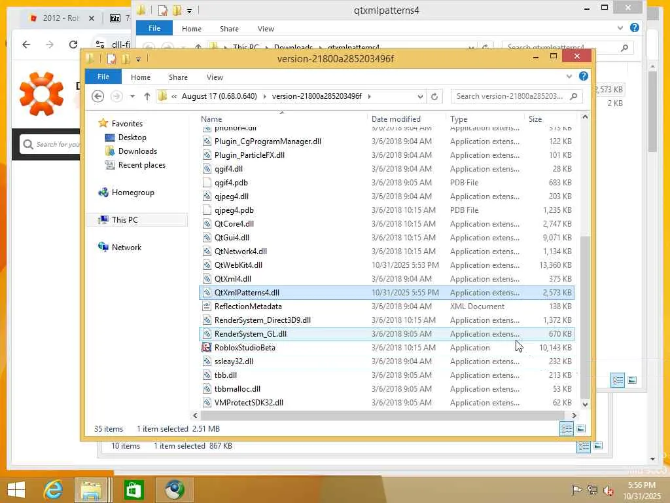Open Help icon in front Explorer window
The image size is (670, 503).
pos(583,76)
